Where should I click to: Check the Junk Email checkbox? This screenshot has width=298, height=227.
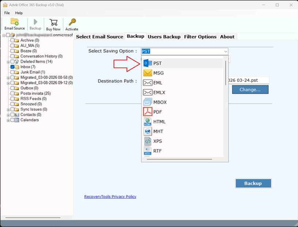12,72
